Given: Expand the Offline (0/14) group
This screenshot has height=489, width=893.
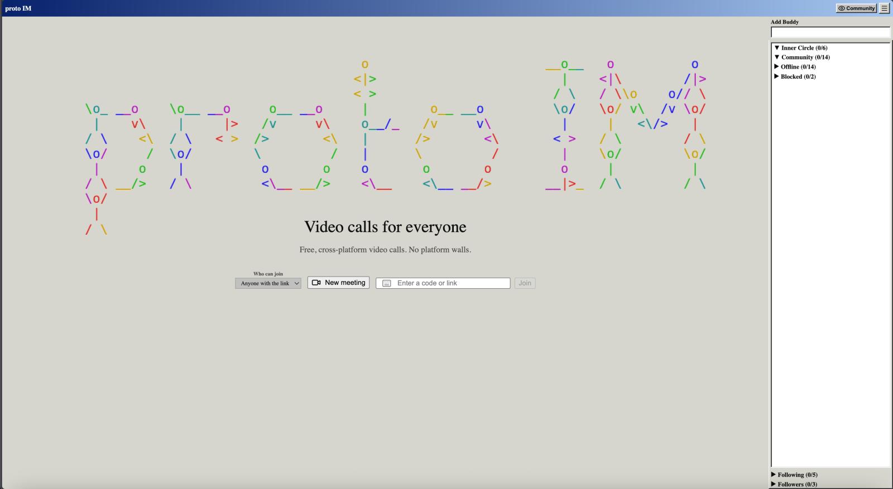Looking at the screenshot, I should (x=795, y=67).
